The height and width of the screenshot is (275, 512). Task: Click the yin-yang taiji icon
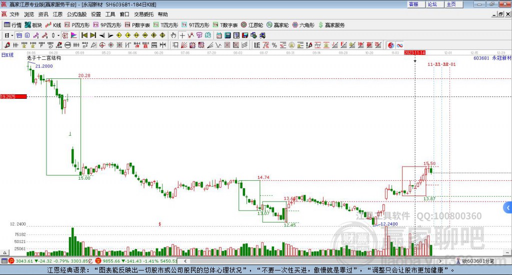click(x=391, y=45)
